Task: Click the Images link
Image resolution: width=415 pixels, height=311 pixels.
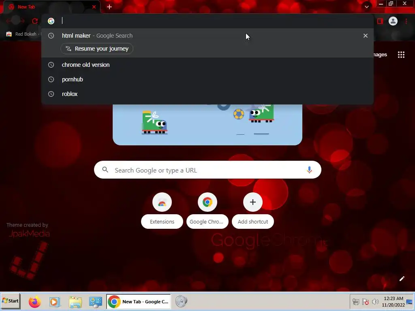Action: (x=380, y=55)
